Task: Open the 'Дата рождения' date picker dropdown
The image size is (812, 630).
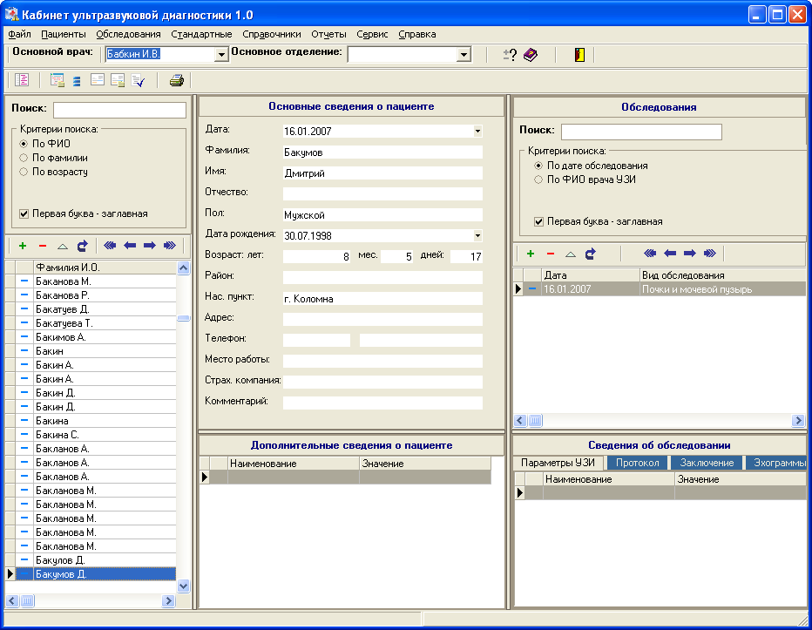Action: [x=477, y=235]
